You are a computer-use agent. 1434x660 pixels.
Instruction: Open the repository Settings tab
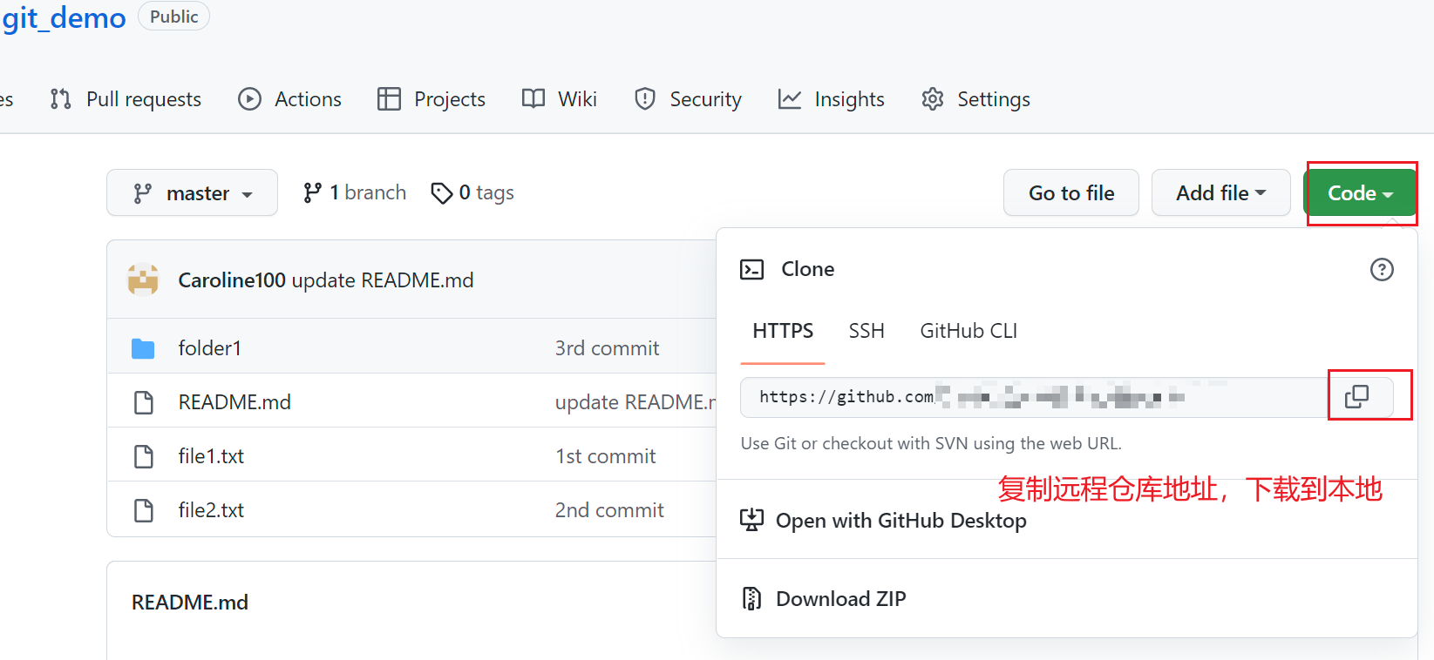[x=975, y=99]
